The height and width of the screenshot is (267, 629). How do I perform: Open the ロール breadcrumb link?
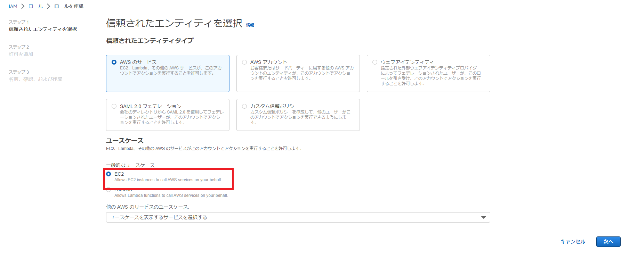click(x=36, y=6)
